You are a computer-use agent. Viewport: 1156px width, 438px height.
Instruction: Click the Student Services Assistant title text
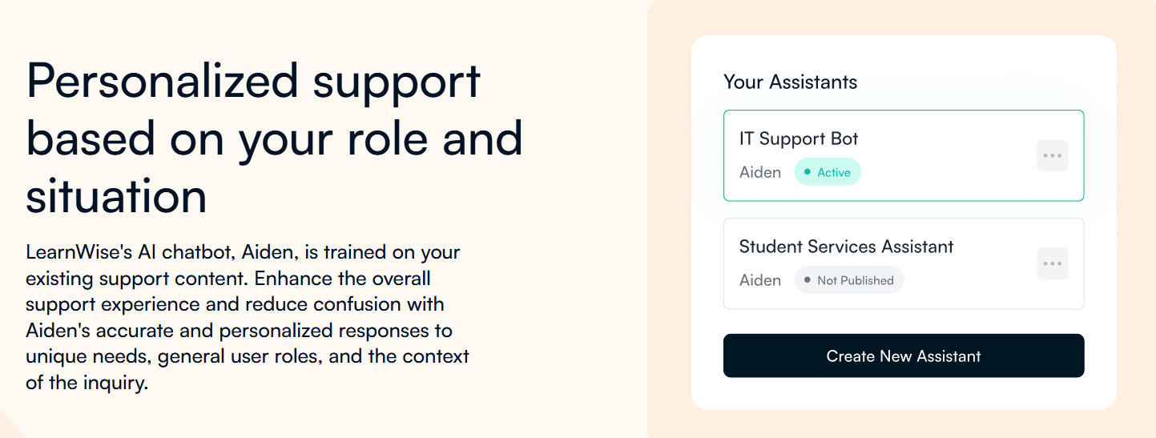(846, 247)
